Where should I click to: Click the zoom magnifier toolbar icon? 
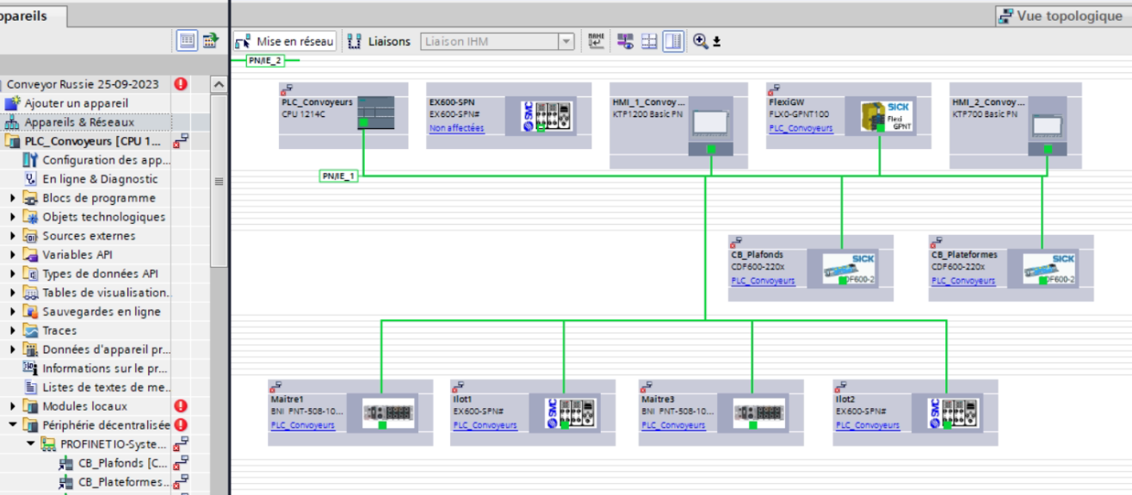700,41
